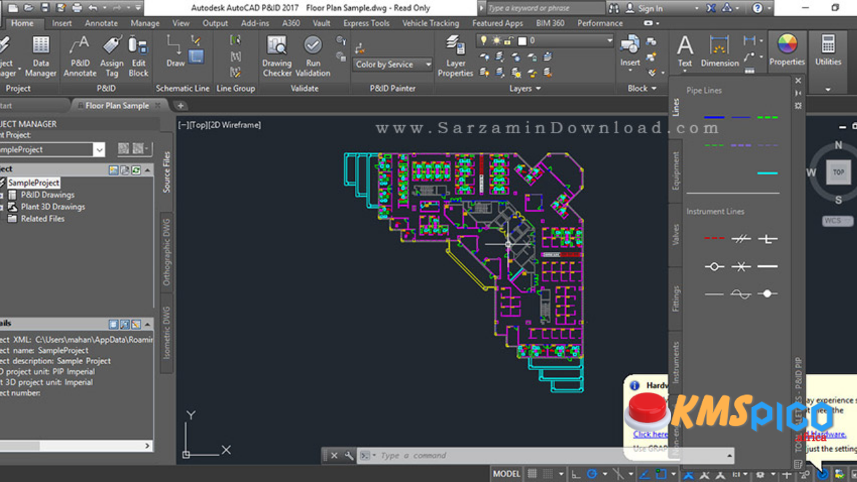Click the Autodesk Exchange X icon
The image size is (857, 482).
click(710, 8)
